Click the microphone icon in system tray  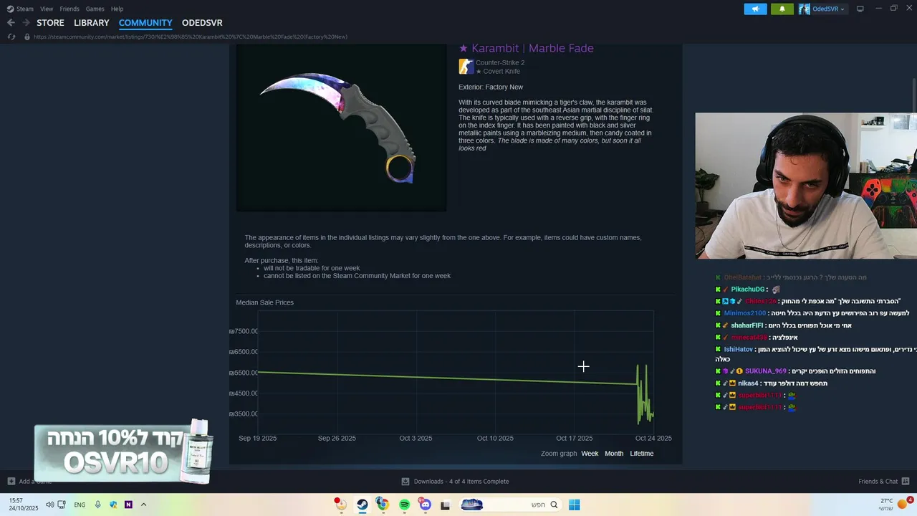point(97,505)
